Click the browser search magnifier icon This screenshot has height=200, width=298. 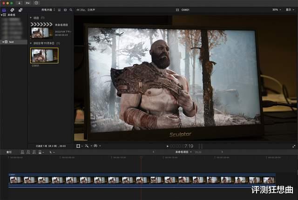71,9
